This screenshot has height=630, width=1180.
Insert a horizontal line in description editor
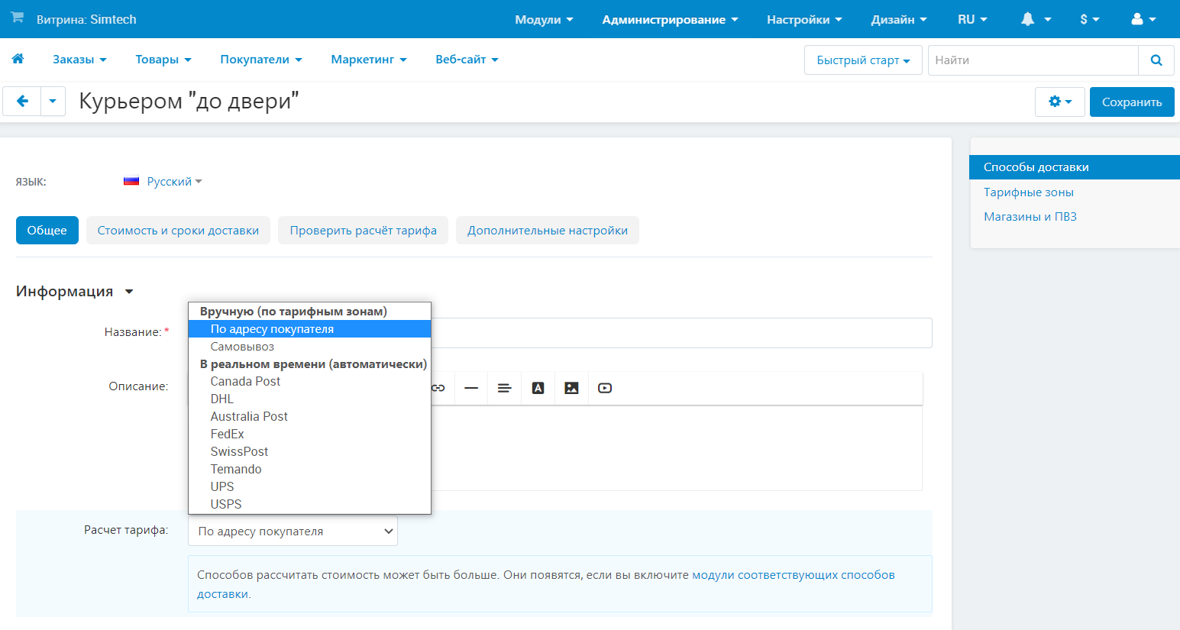tap(471, 388)
